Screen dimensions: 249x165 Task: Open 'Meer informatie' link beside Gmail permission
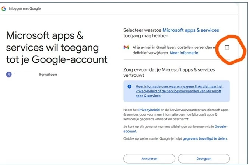184,53
